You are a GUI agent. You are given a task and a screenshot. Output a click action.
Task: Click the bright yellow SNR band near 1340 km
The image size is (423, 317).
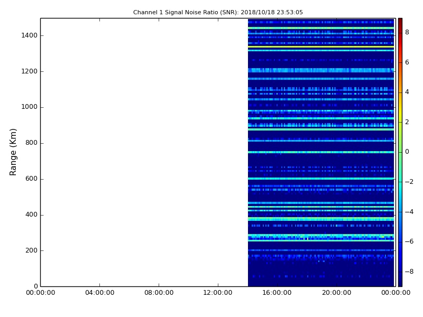coord(321,47)
